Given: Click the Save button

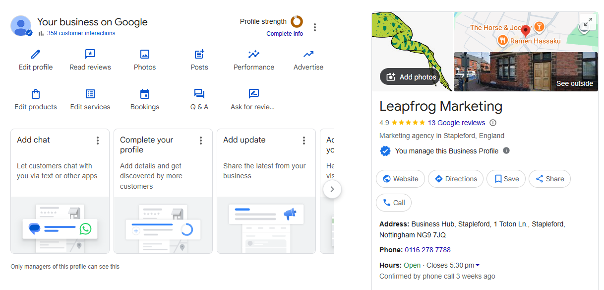Looking at the screenshot, I should (x=506, y=179).
